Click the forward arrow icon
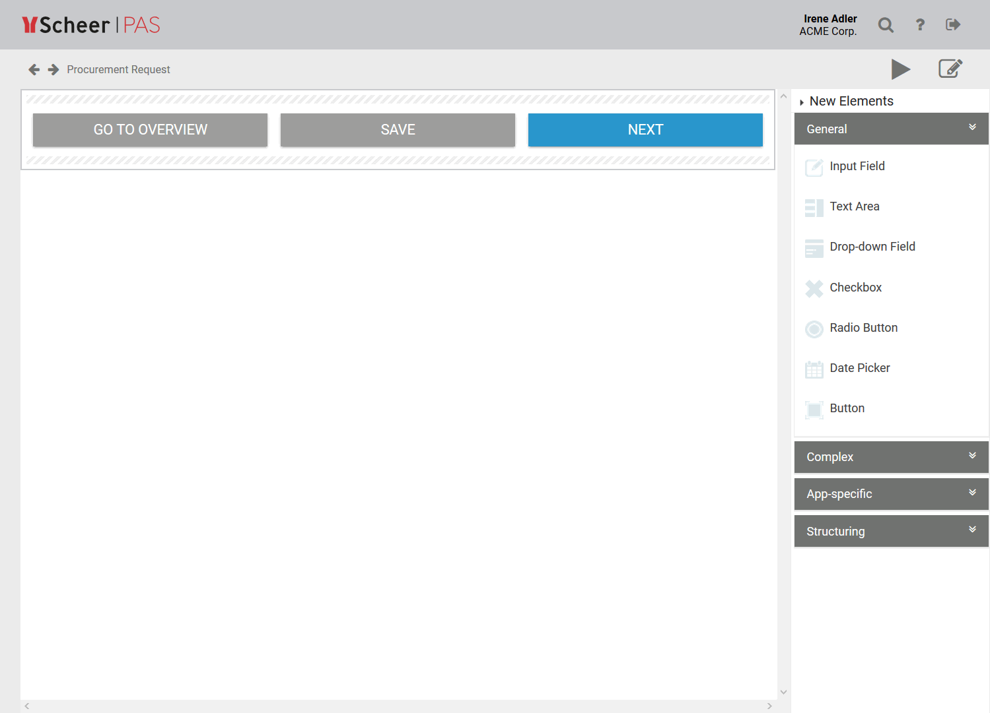This screenshot has width=990, height=713. coord(53,69)
